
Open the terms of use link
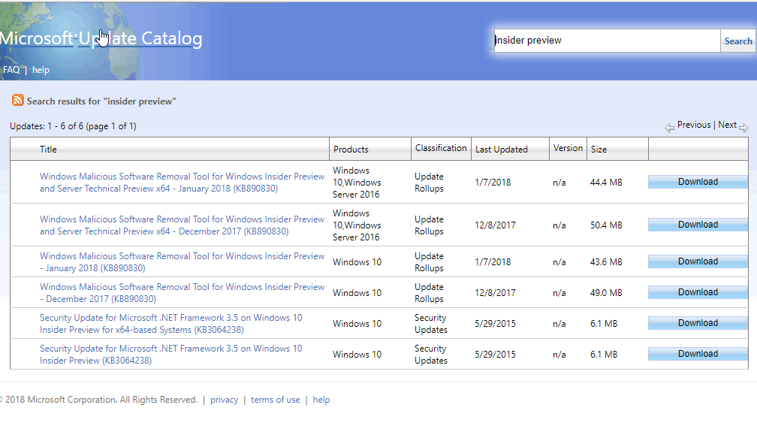pyautogui.click(x=275, y=400)
